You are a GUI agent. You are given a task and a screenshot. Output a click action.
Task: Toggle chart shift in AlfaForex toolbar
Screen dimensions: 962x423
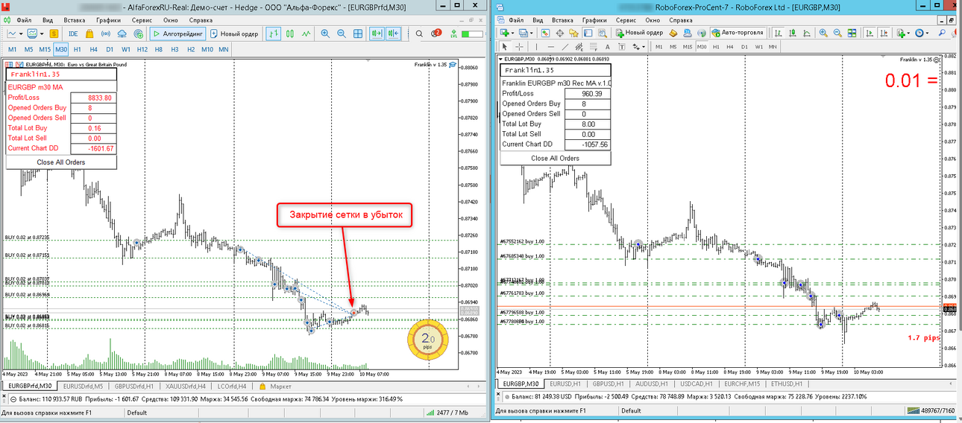pos(394,34)
